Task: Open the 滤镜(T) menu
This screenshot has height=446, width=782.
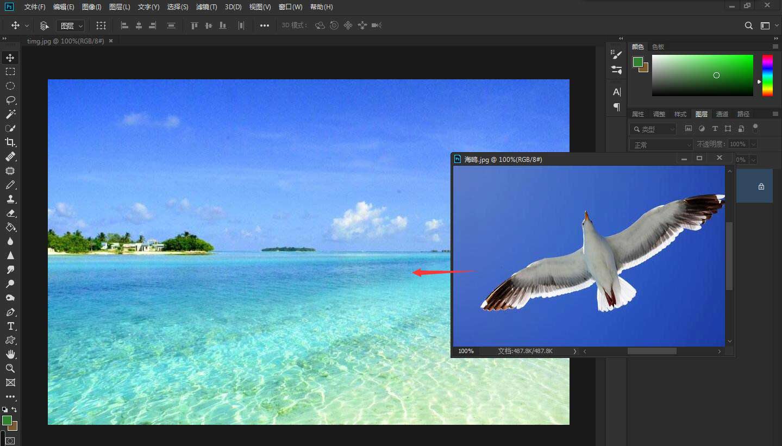Action: coord(206,7)
